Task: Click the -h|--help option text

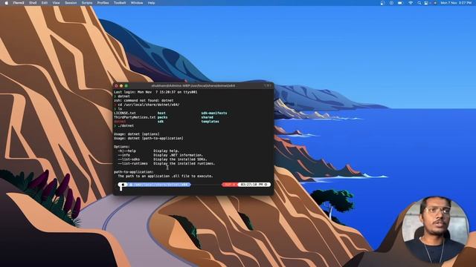Action: pyautogui.click(x=127, y=151)
